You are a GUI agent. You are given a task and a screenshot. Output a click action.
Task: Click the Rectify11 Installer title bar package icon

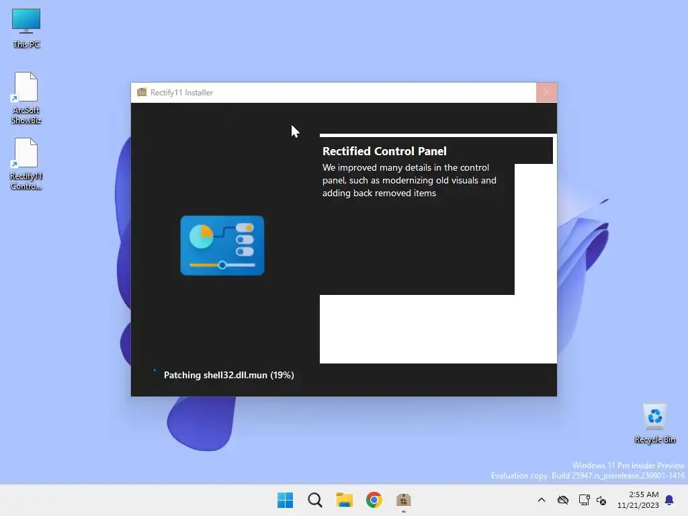[142, 92]
